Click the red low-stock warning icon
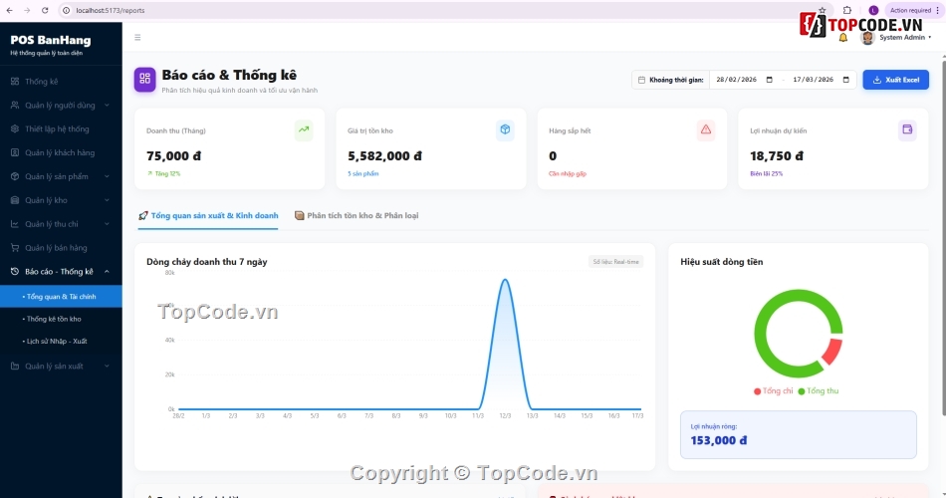Viewport: 946px width, 498px height. pos(706,129)
